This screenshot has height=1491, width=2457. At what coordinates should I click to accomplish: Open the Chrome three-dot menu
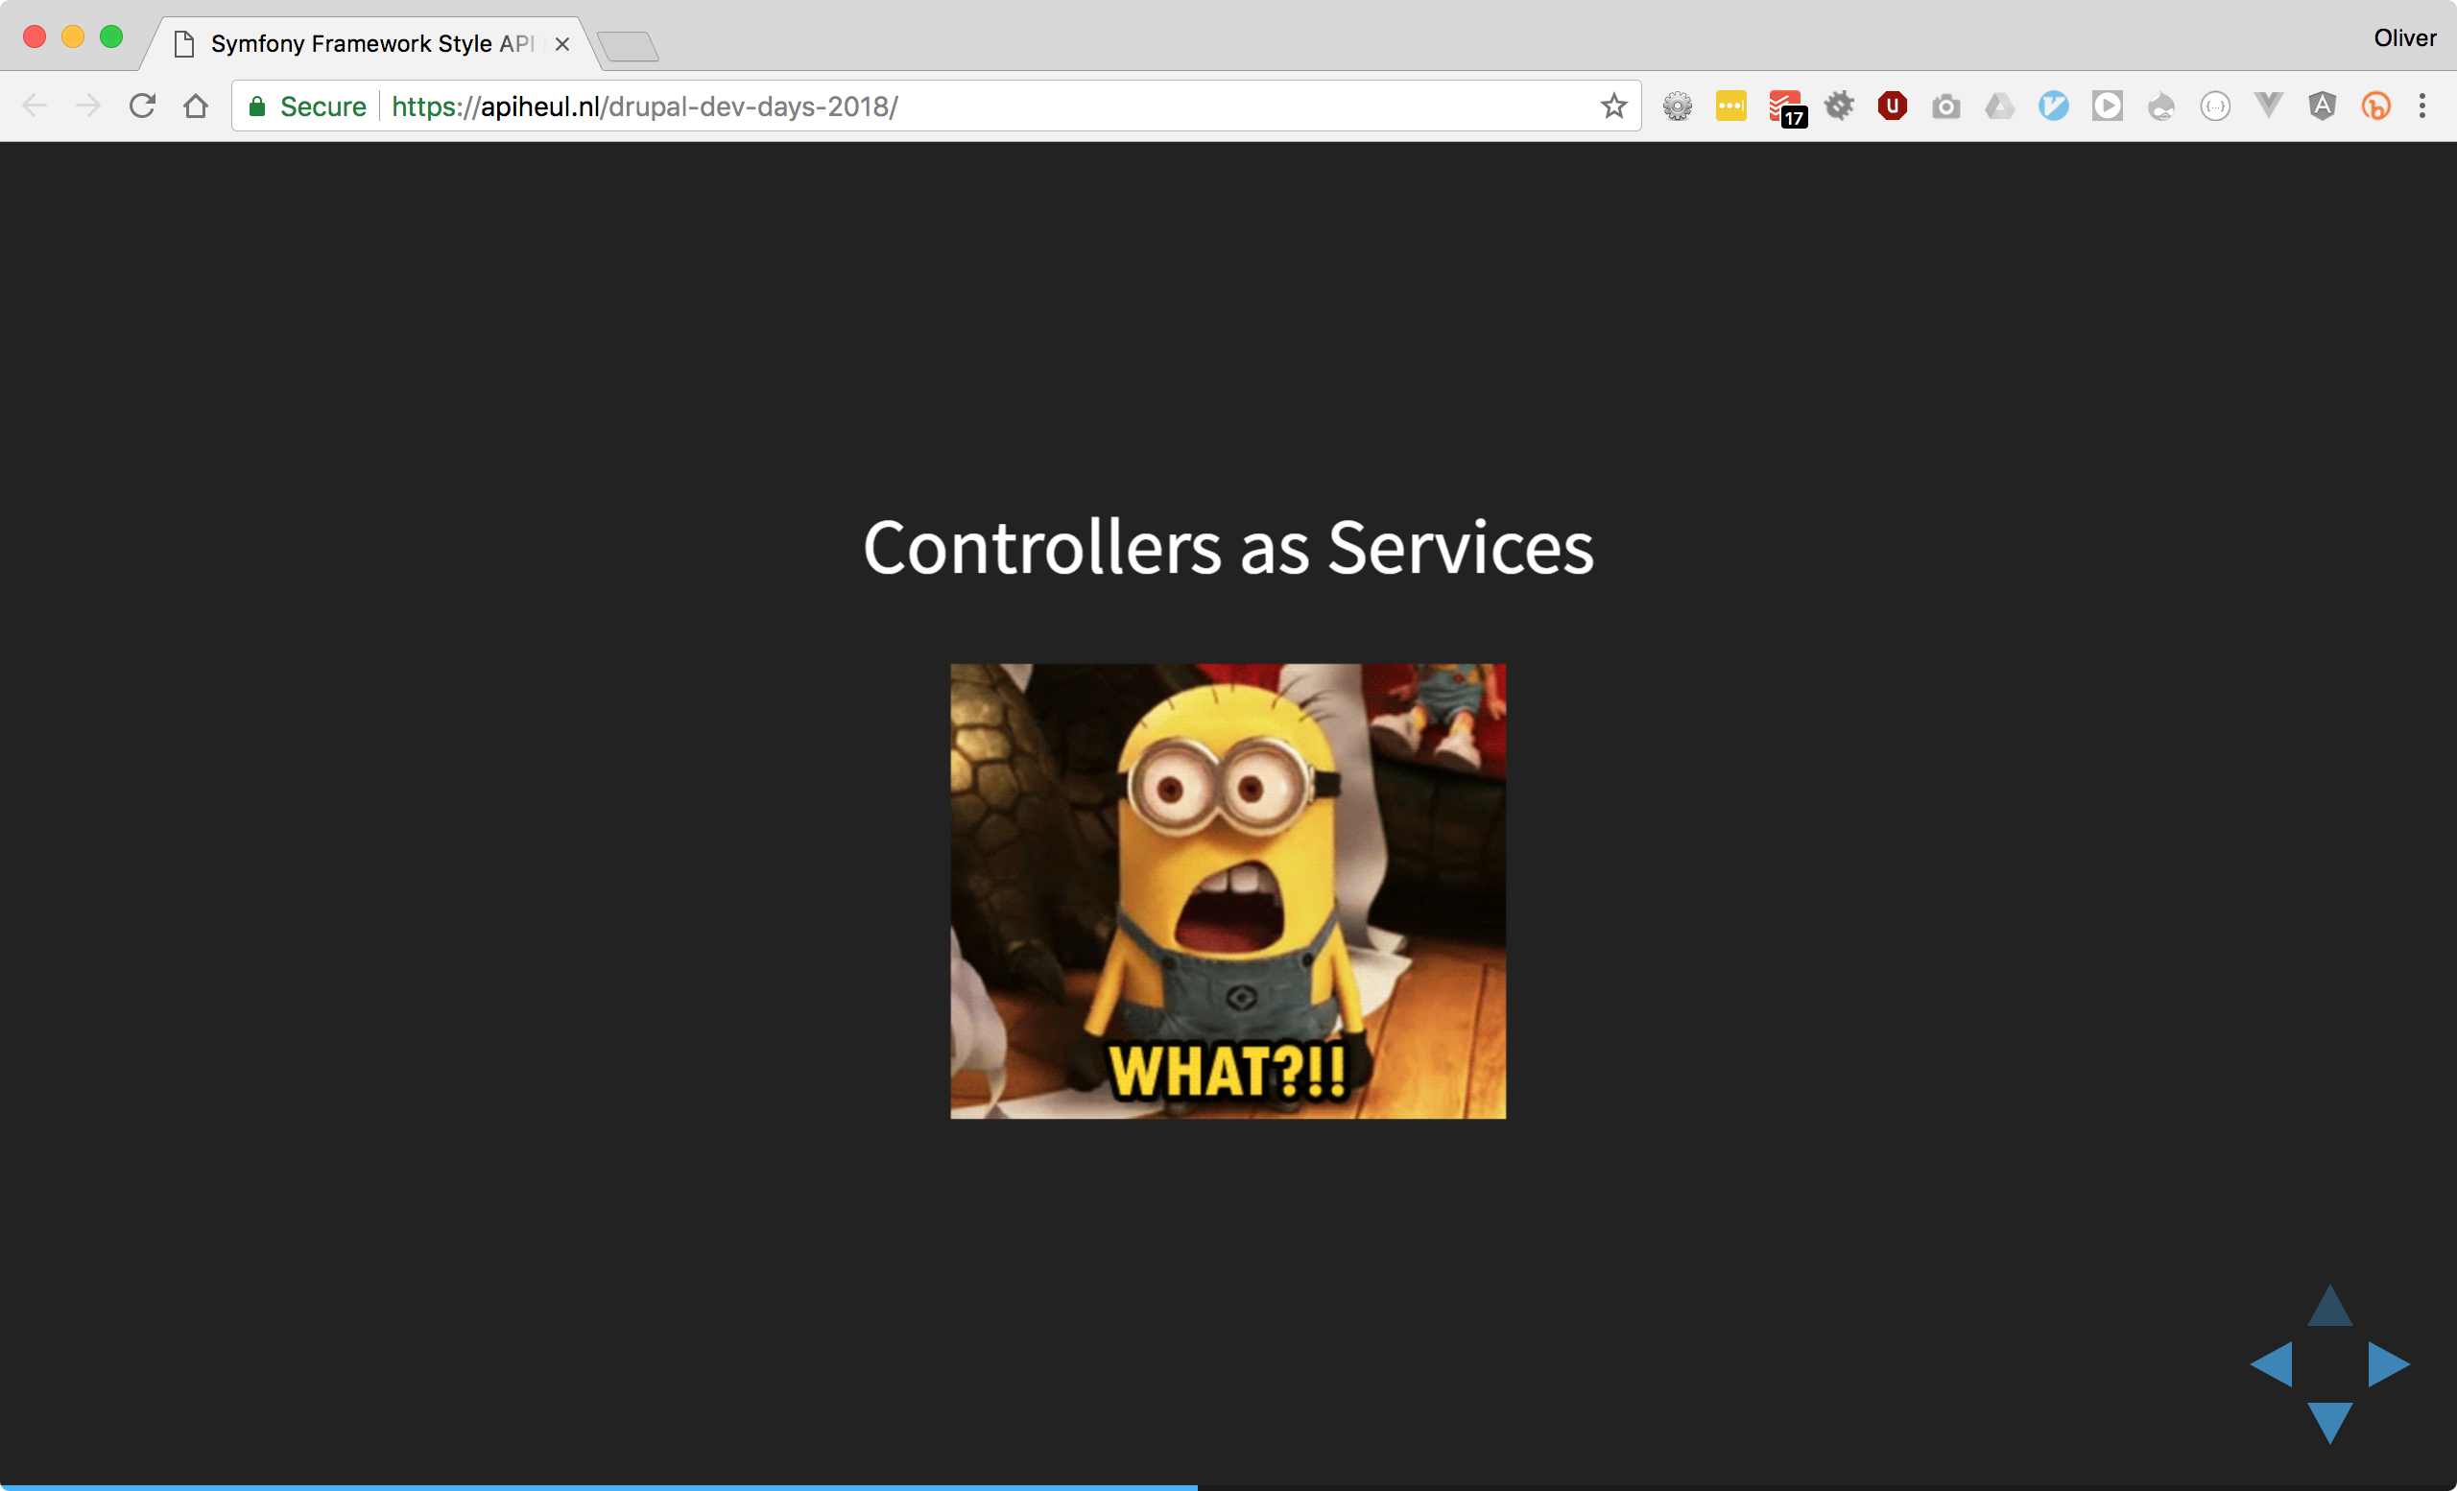(x=2422, y=106)
